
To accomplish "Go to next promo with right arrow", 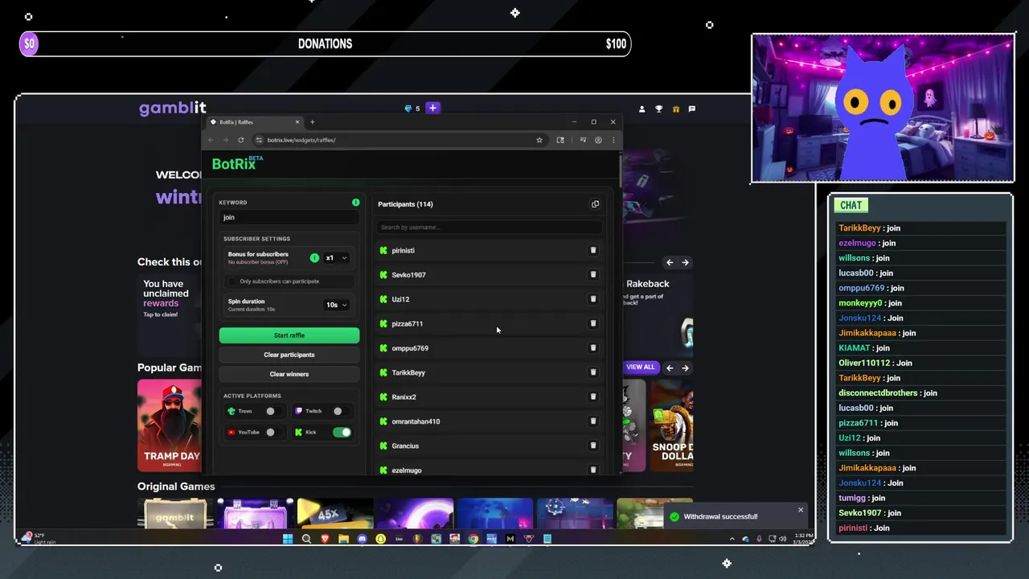I will pos(685,262).
